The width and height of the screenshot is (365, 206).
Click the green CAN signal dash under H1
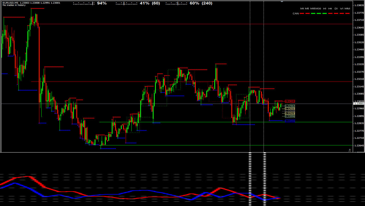[325, 13]
